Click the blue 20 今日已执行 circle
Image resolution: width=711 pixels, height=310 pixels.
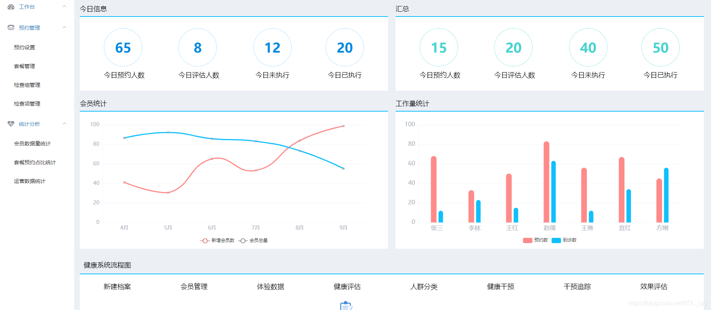click(x=345, y=47)
